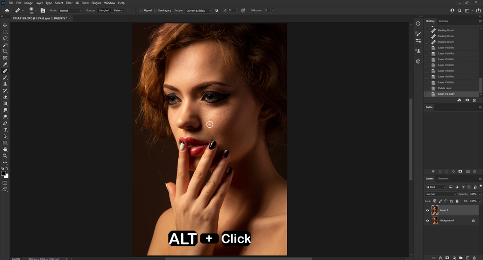Create new layer in Layers panel
Screen dimensions: 483x260
[x=467, y=258]
